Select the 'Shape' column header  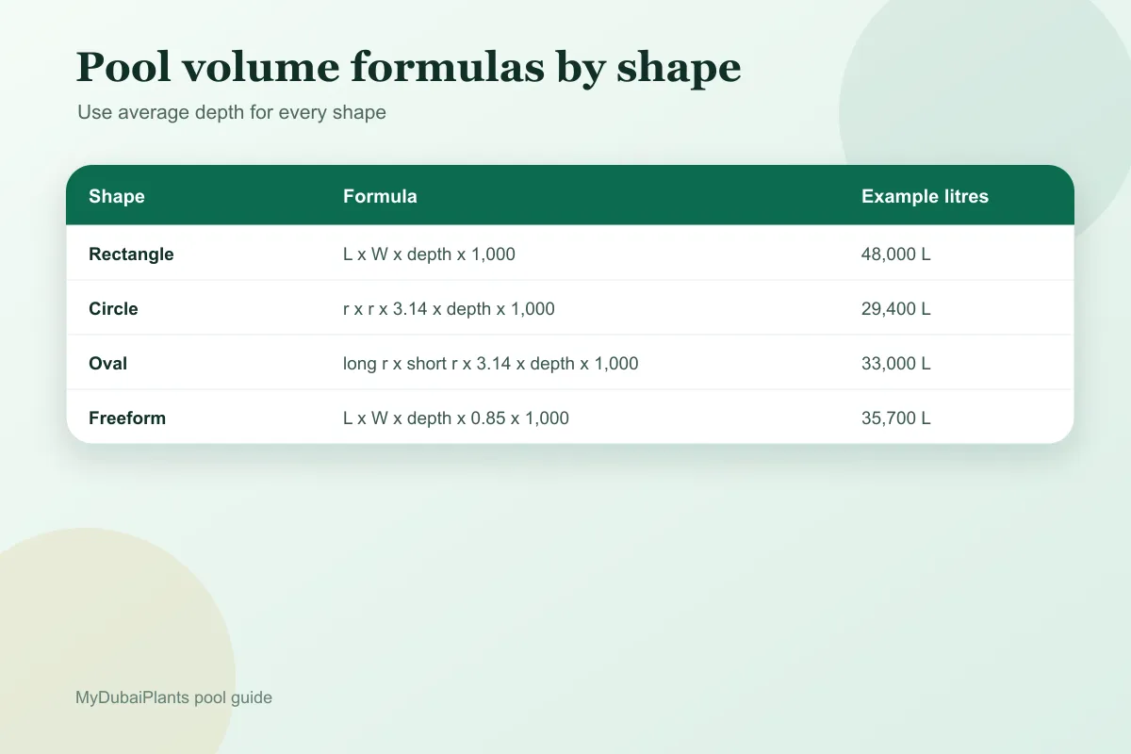(x=117, y=196)
